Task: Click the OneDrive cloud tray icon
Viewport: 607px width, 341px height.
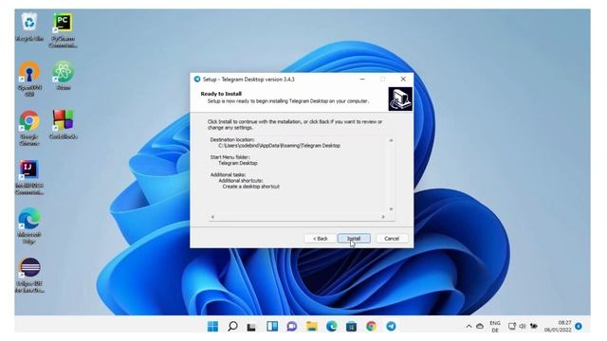Action: 480,326
